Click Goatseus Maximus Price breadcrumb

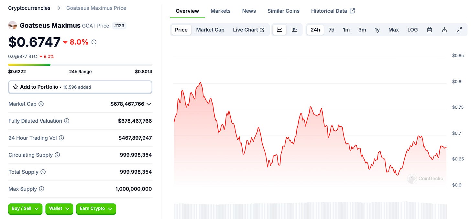click(96, 8)
